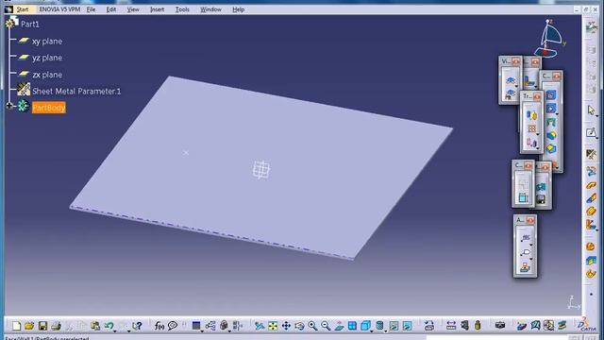
Task: Select the Rotate view tool
Action: (299, 326)
